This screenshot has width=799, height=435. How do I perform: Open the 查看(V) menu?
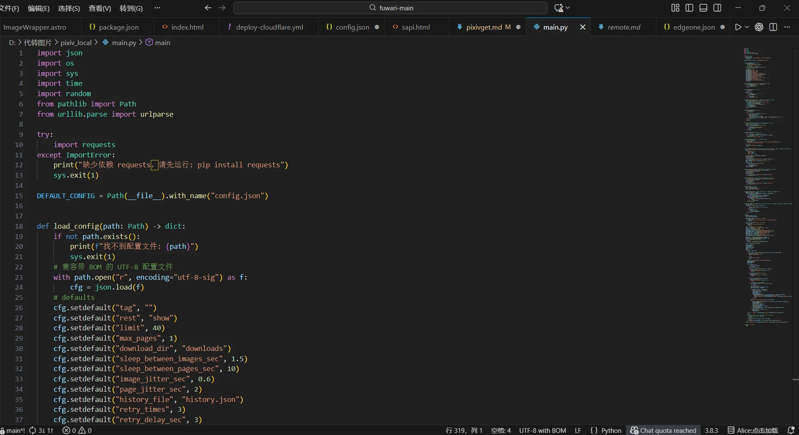pyautogui.click(x=100, y=8)
